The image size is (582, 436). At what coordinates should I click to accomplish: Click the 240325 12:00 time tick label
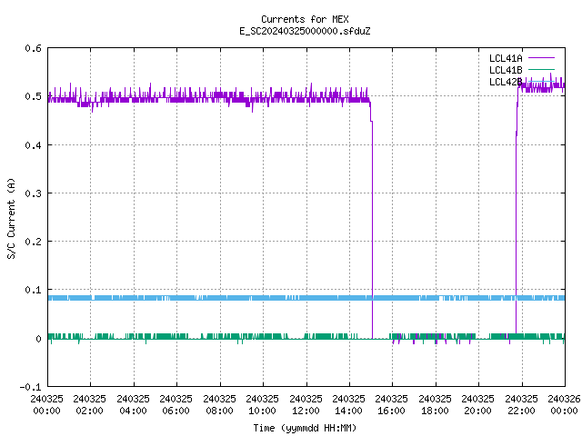(306, 405)
